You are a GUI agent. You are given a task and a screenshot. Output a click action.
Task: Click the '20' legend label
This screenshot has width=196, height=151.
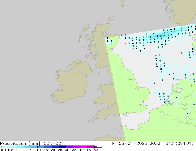coord(53,150)
